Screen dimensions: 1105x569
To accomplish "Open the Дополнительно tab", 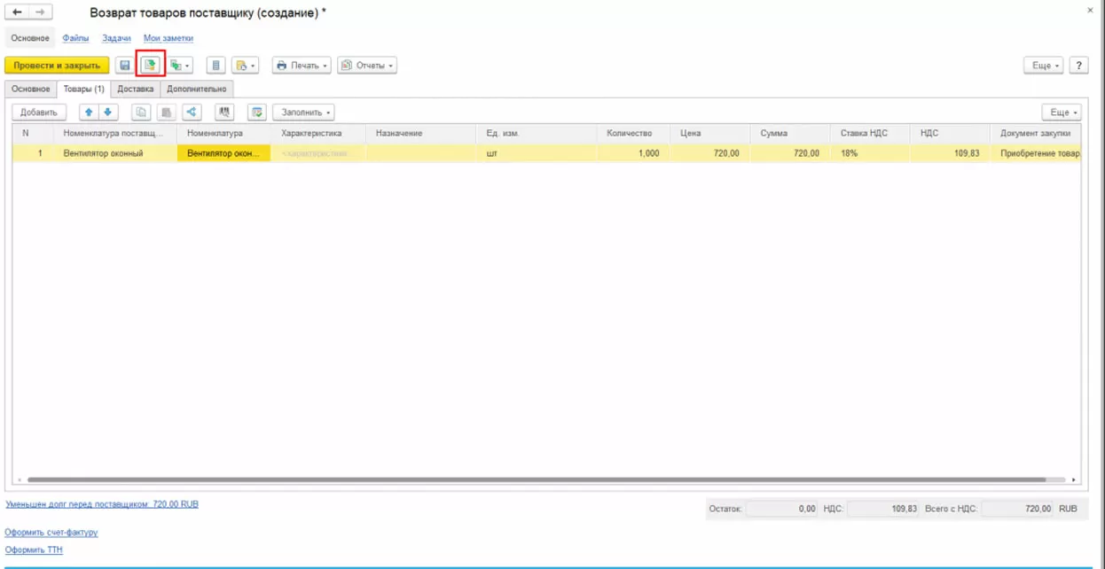I will 197,89.
